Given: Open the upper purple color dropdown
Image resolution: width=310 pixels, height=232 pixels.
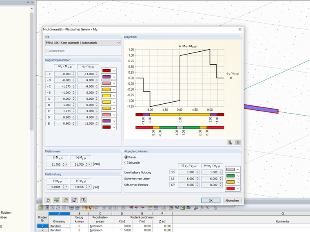Looking at the screenshot, I should [114, 77].
